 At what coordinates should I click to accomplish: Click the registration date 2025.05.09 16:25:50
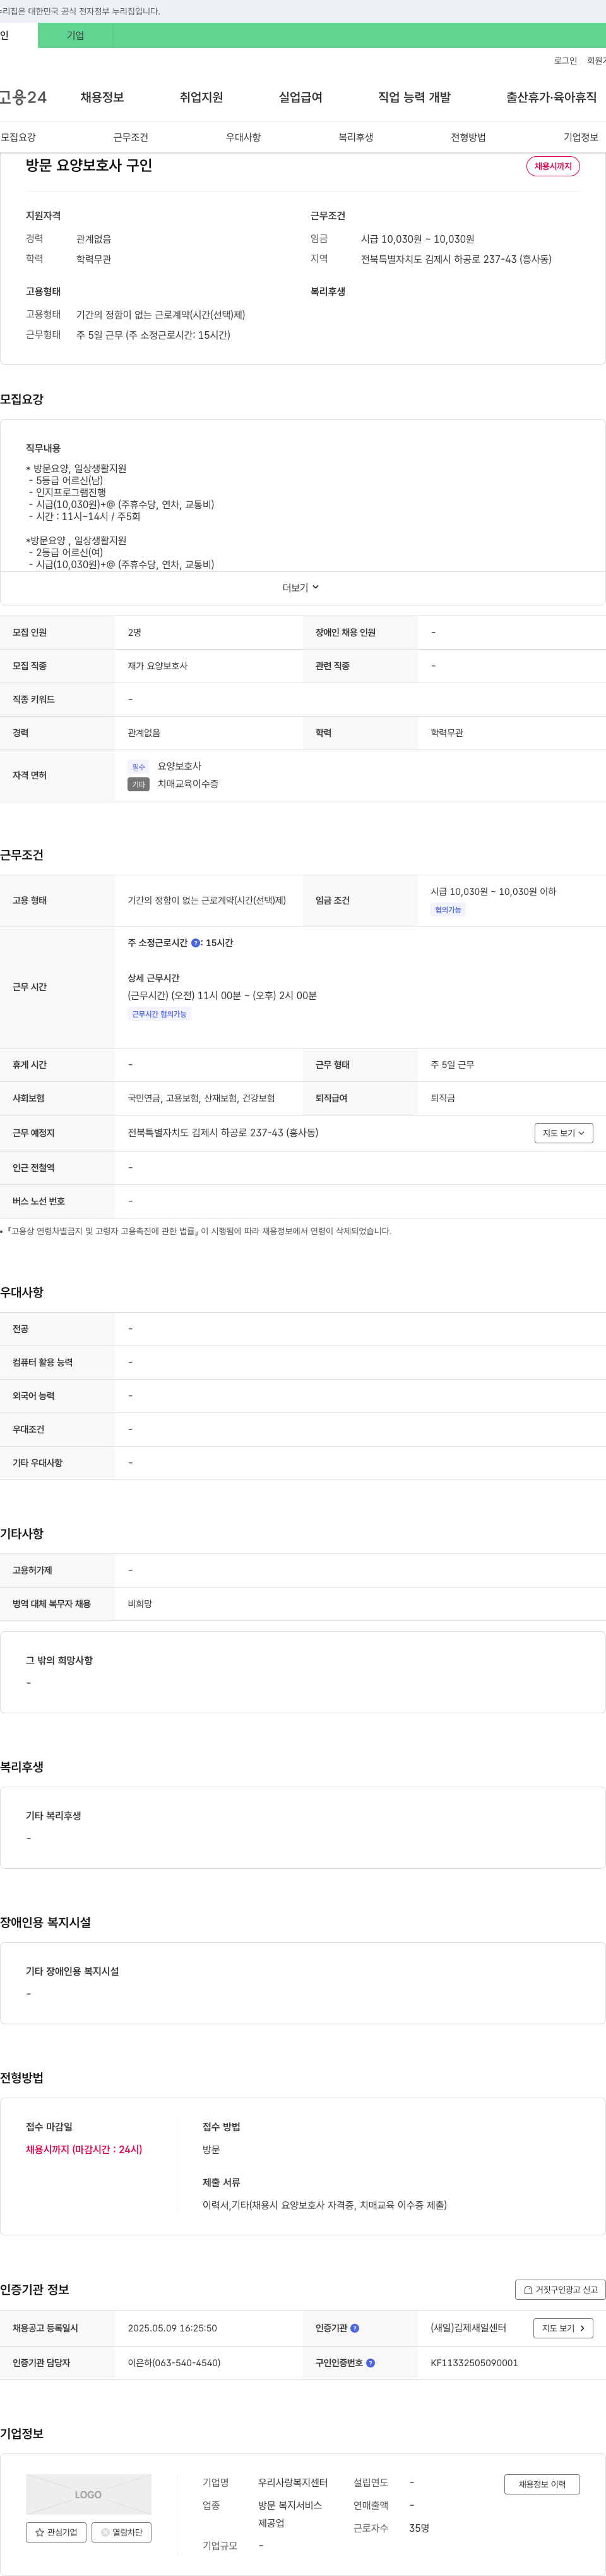click(172, 2328)
